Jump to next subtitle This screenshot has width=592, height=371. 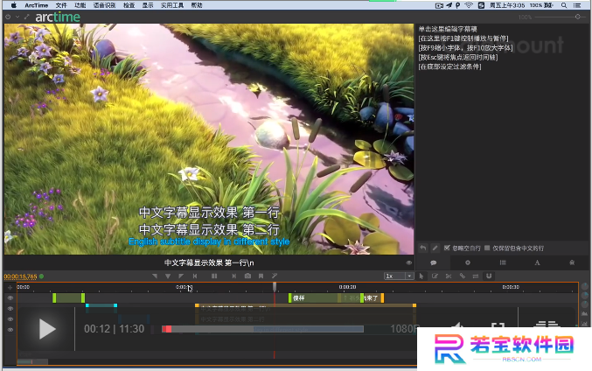click(x=234, y=276)
